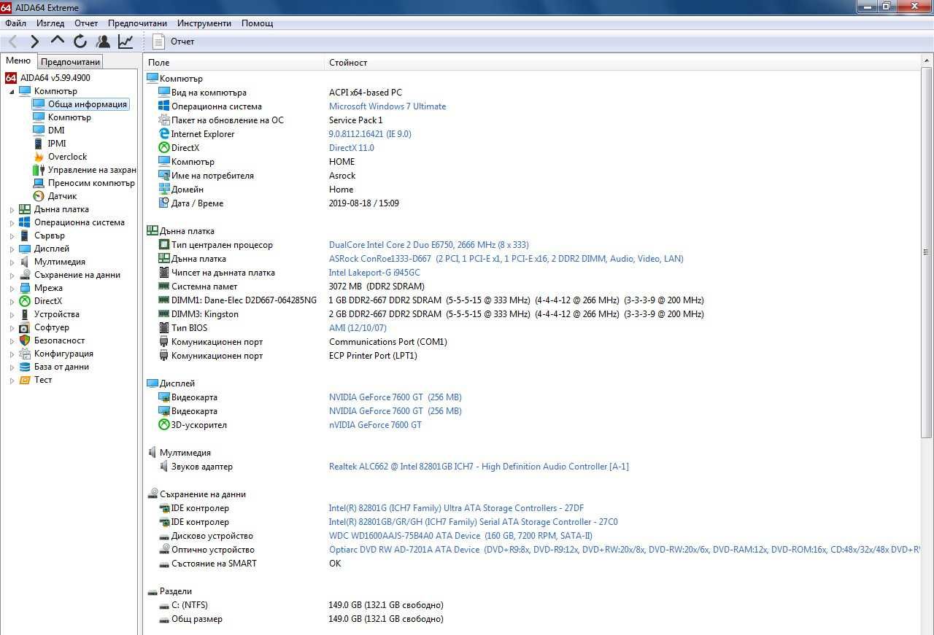Click the back navigation arrow in toolbar
Viewport: 934px width, 635px height.
coord(12,42)
